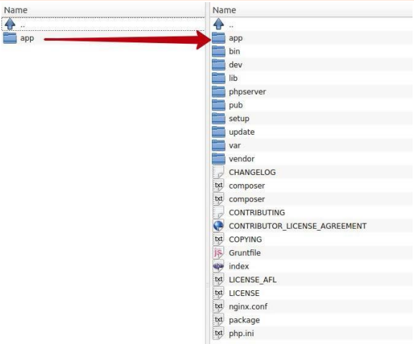
Task: Select the php.ini file
Action: point(312,333)
